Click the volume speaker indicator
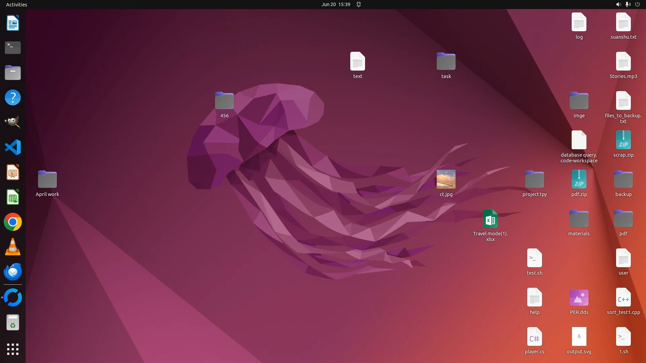Viewport: 646px width, 363px height. click(618, 4)
